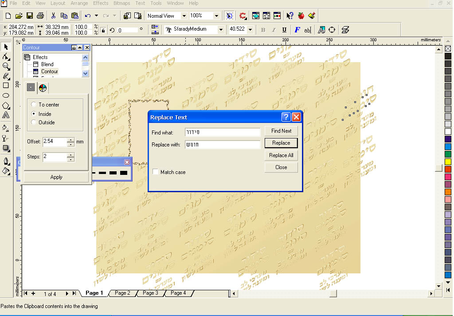Select the Ellipse tool

click(6, 95)
